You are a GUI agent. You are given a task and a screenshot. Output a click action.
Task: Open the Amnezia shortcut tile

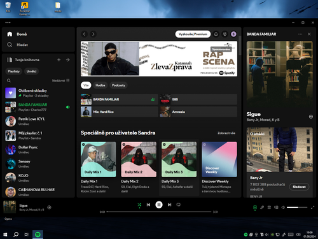pos(198,112)
